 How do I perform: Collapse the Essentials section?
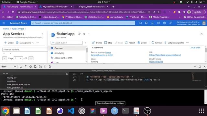point(97,48)
